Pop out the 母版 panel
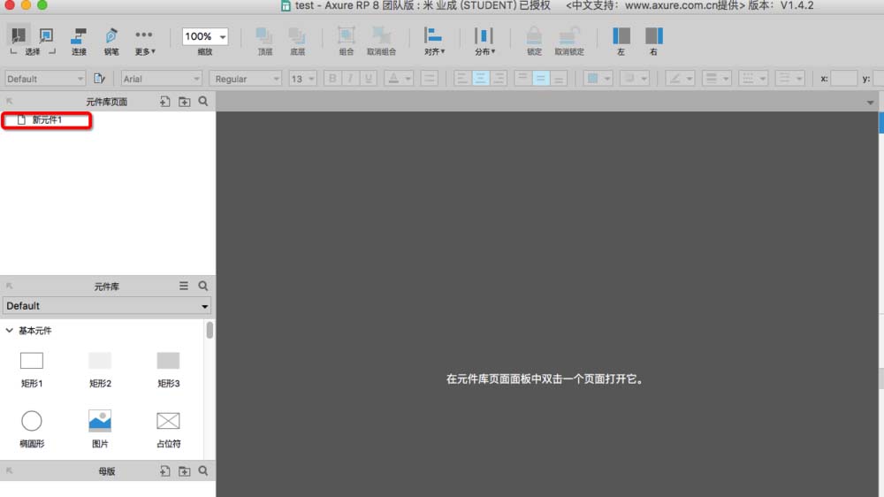 tap(9, 470)
